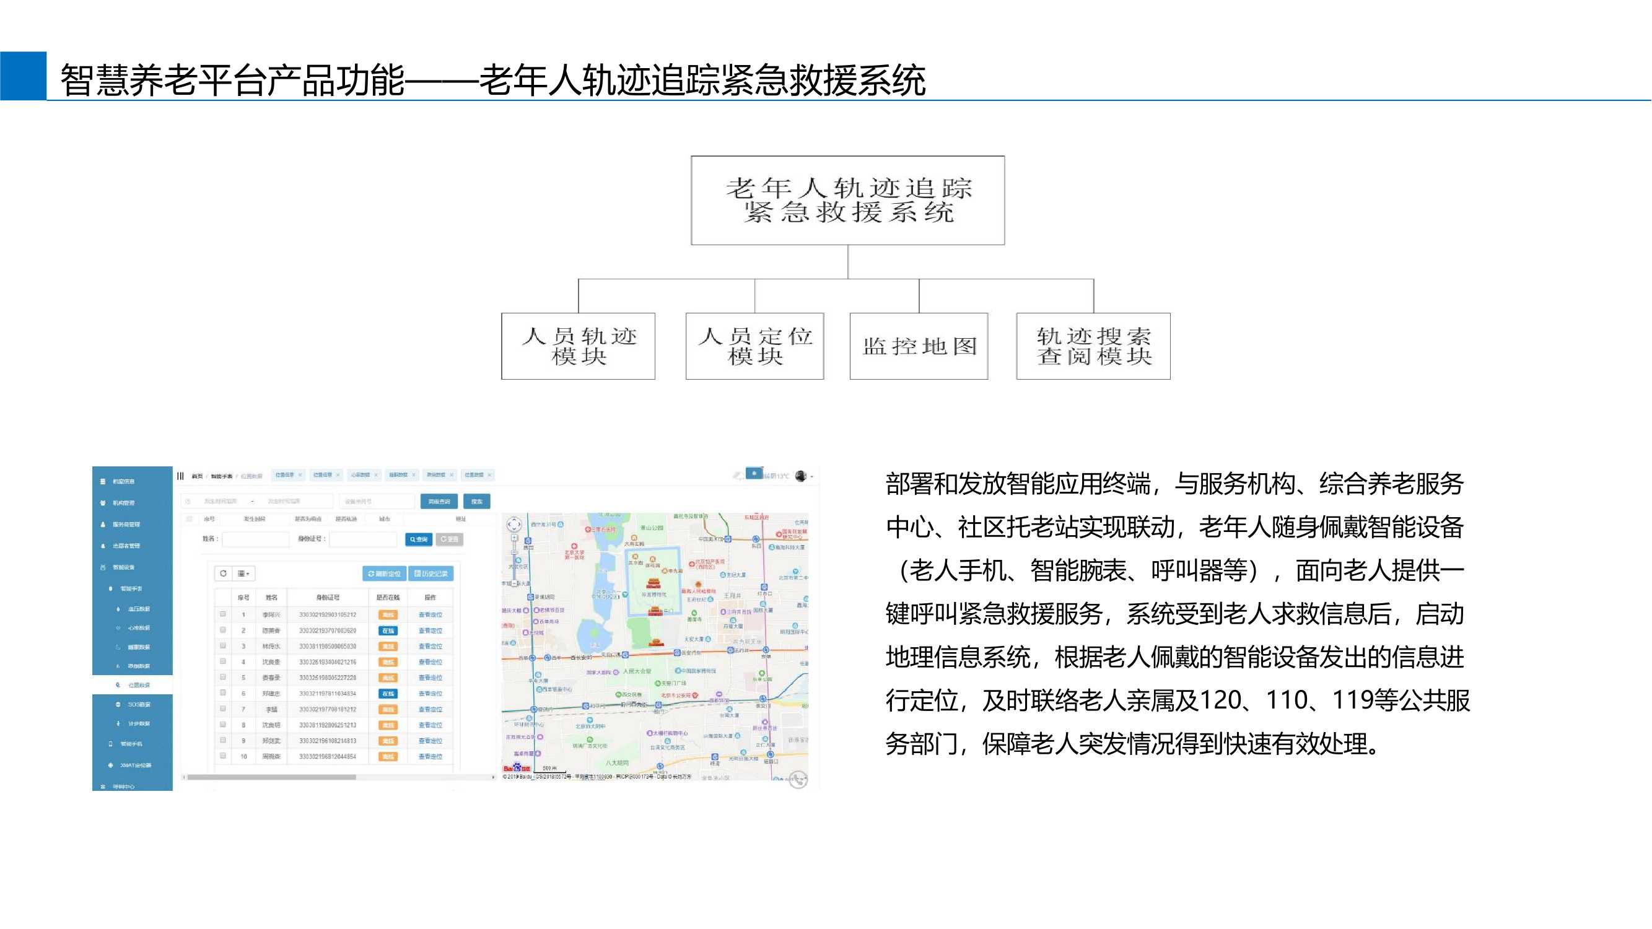Check the row 6 checkbox
The height and width of the screenshot is (929, 1652).
(223, 693)
